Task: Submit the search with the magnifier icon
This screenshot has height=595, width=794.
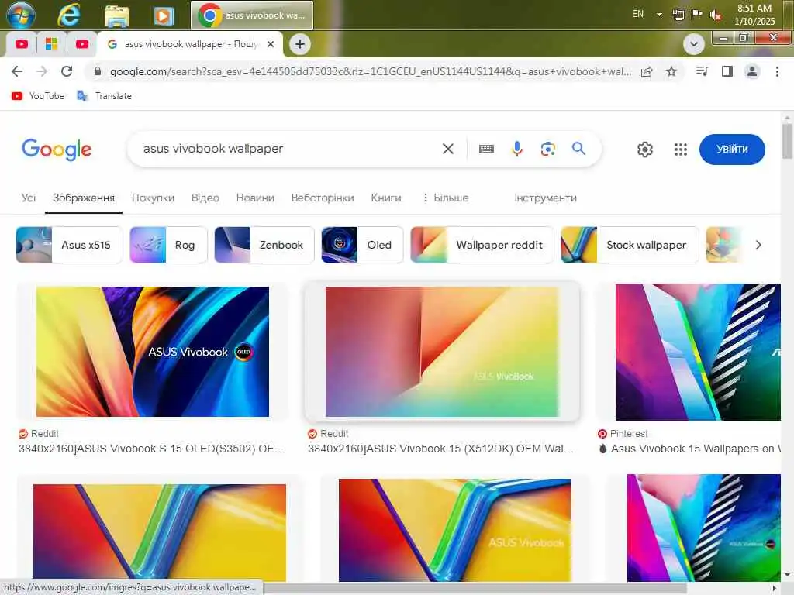Action: [578, 149]
